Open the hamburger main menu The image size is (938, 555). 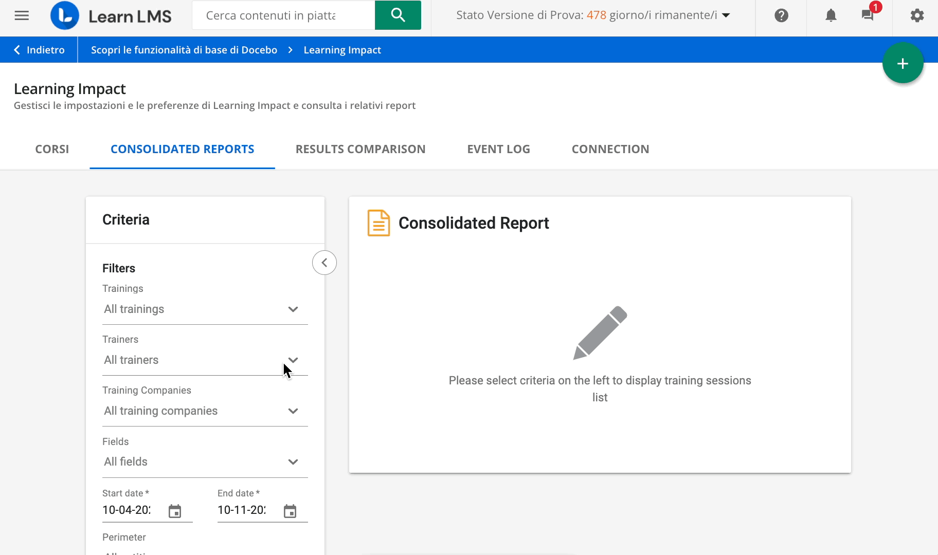(22, 15)
